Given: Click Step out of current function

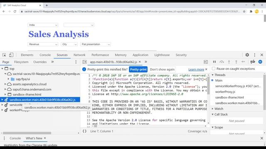Looking at the screenshot, I should click(236, 62).
